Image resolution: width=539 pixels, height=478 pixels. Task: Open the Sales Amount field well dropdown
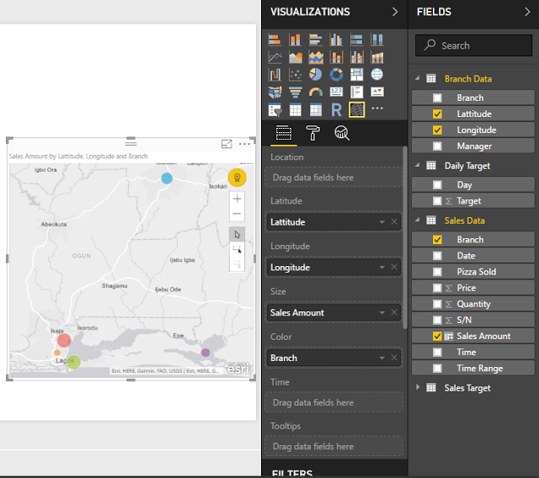[382, 313]
